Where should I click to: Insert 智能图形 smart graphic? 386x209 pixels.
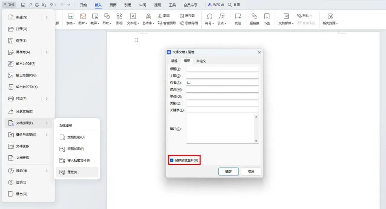point(167,23)
